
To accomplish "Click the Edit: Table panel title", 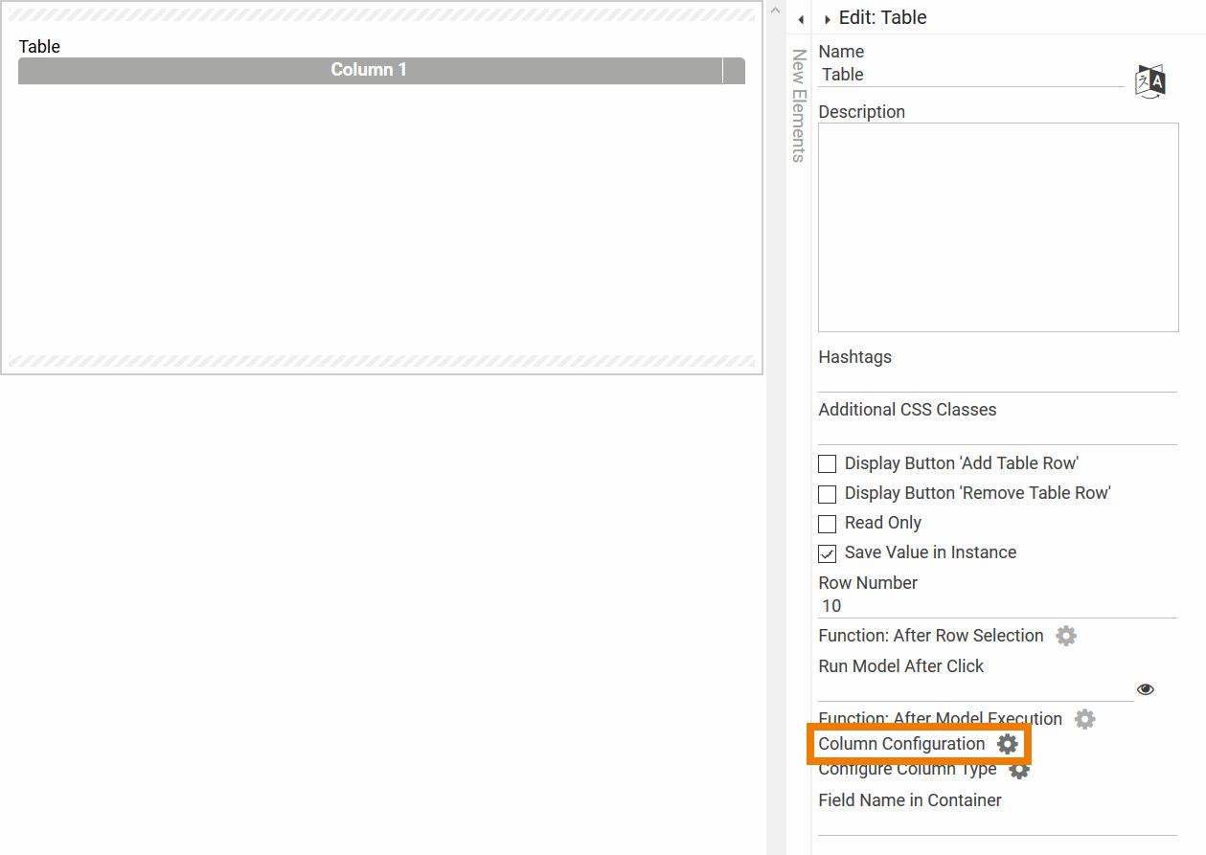I will [883, 18].
